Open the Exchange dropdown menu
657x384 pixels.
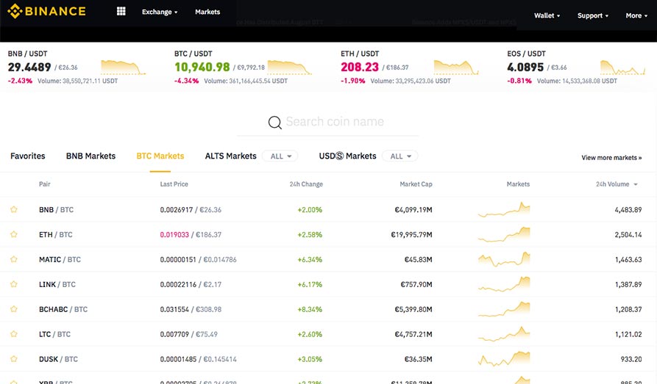pos(160,12)
